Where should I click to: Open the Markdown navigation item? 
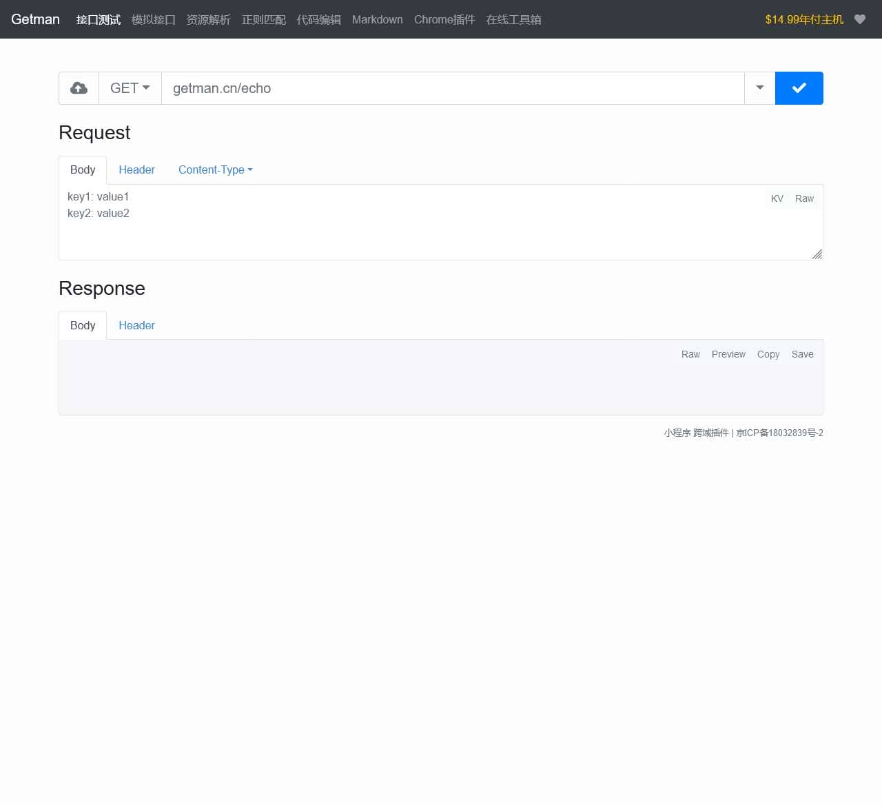(x=377, y=19)
